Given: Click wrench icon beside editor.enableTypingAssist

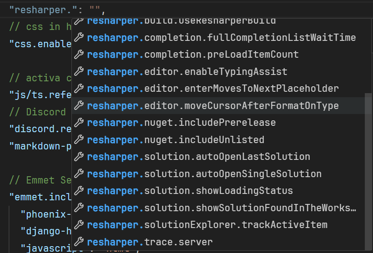Looking at the screenshot, I should coord(79,71).
